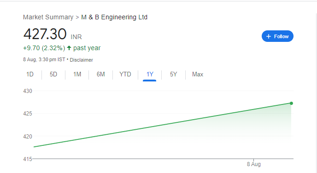
Task: Show year-to-date YTD chart
Action: click(125, 74)
